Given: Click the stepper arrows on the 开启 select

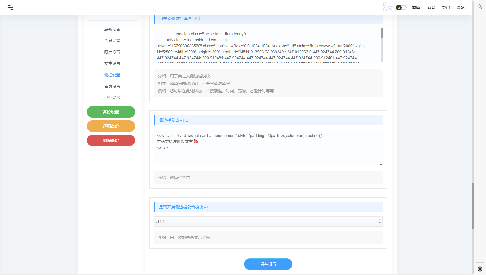Looking at the screenshot, I should tap(379, 221).
